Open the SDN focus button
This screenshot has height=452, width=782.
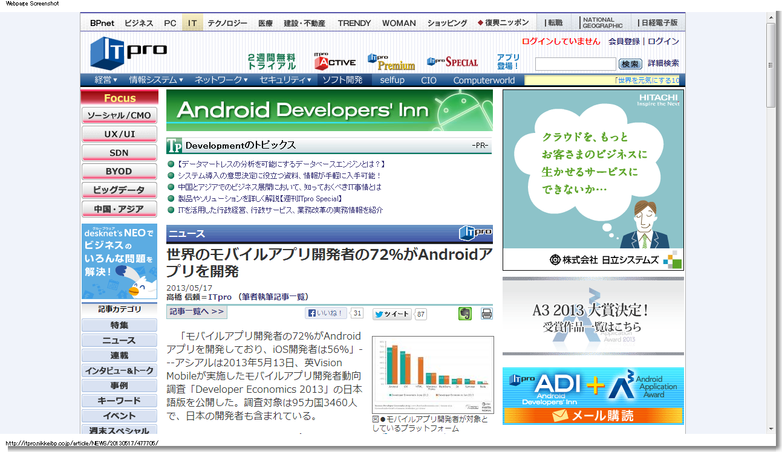coord(119,153)
